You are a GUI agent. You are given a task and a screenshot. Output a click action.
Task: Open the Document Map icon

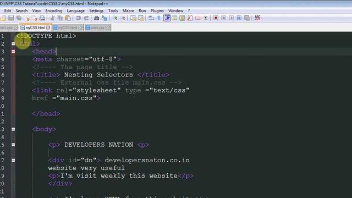point(182,18)
